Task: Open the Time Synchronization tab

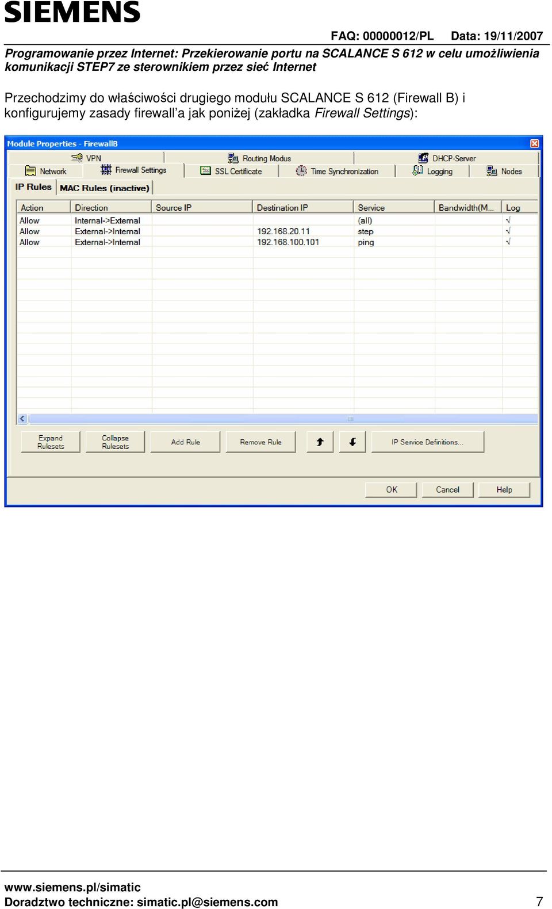Action: (337, 171)
